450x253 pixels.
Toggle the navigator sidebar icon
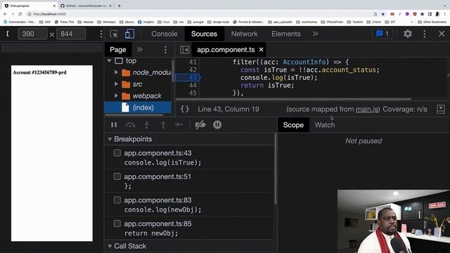(184, 50)
